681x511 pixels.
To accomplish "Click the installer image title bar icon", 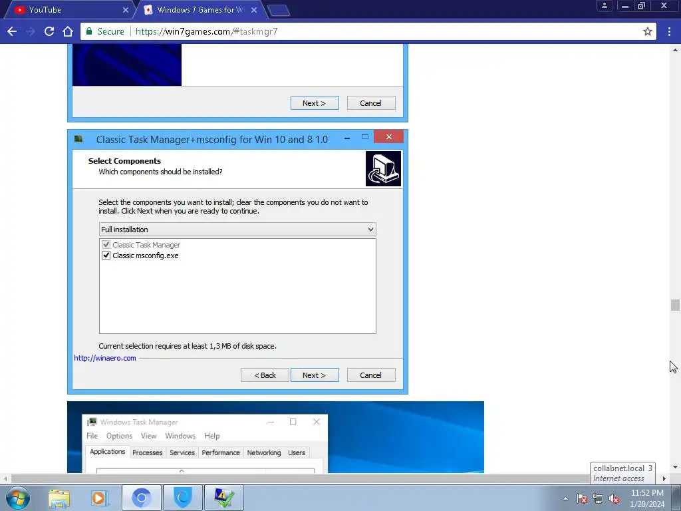I will [x=78, y=139].
